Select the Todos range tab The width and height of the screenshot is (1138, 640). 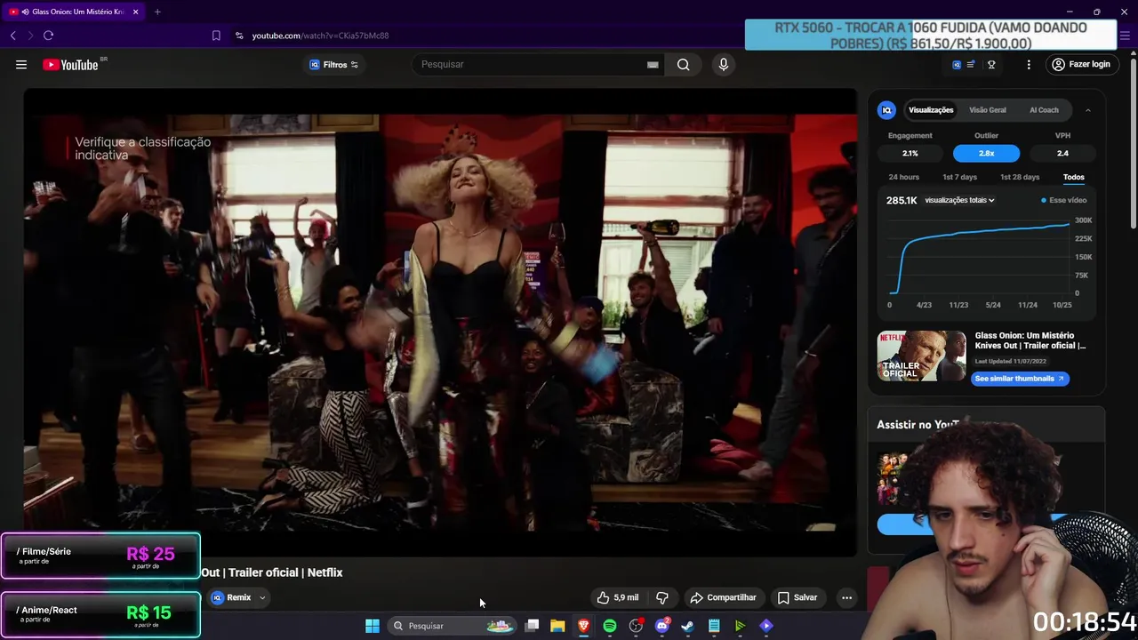(x=1074, y=177)
